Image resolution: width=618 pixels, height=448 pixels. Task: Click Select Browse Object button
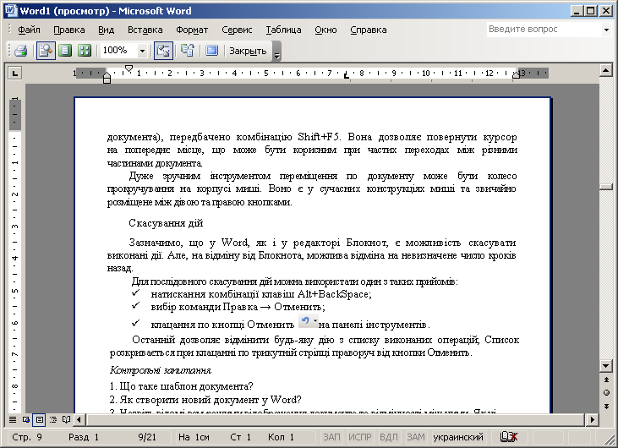(606, 393)
